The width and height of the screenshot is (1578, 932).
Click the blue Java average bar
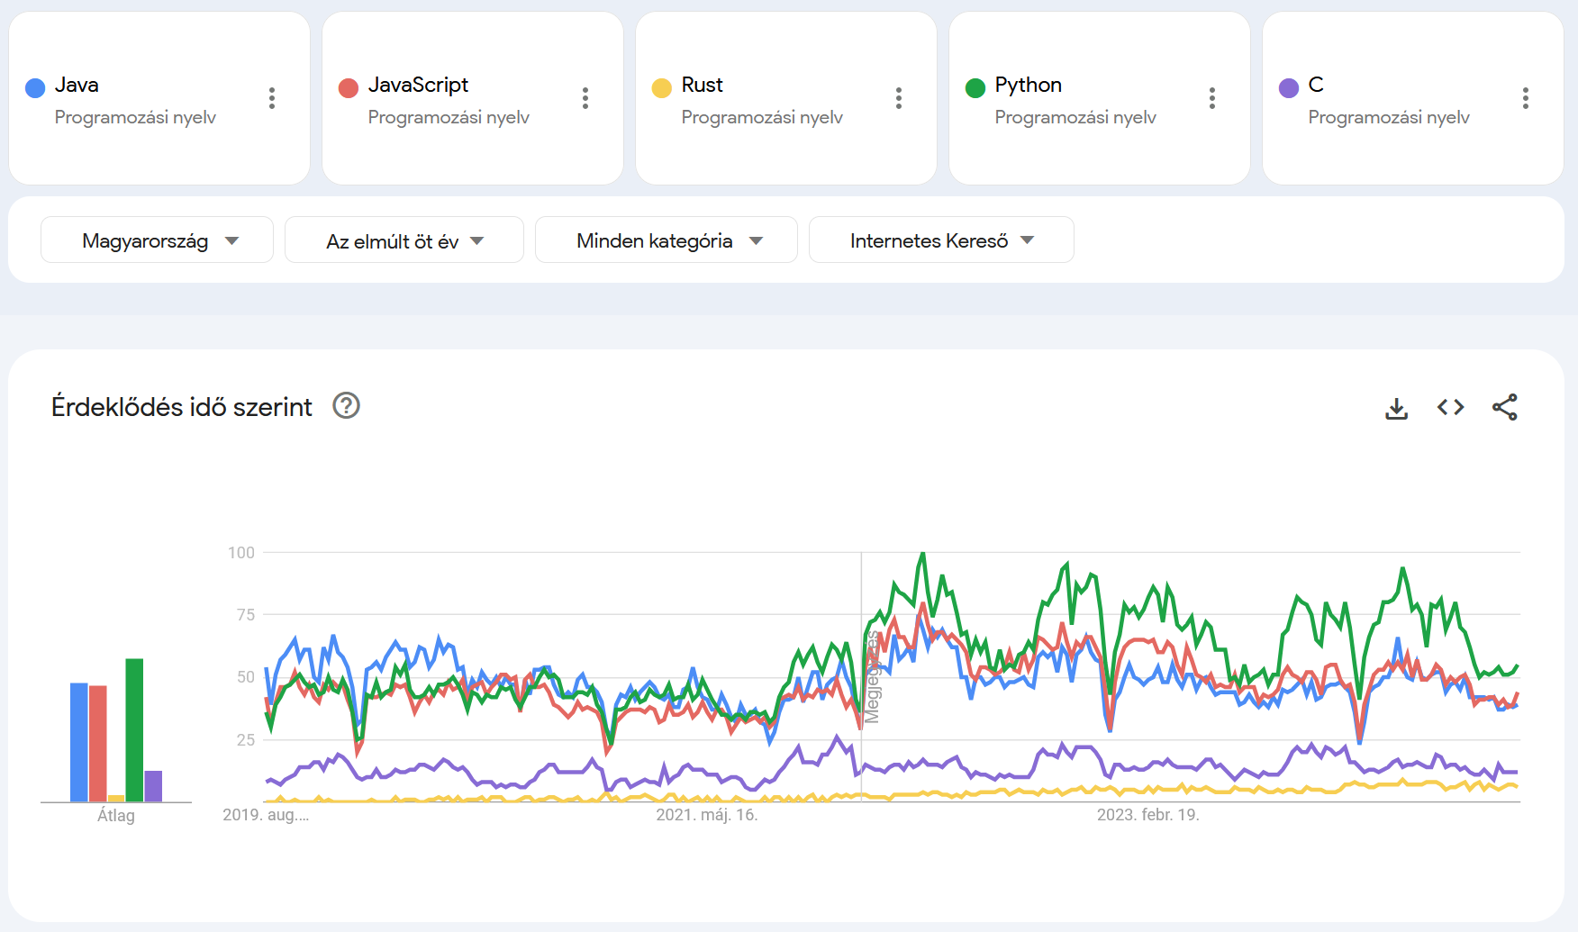[79, 742]
